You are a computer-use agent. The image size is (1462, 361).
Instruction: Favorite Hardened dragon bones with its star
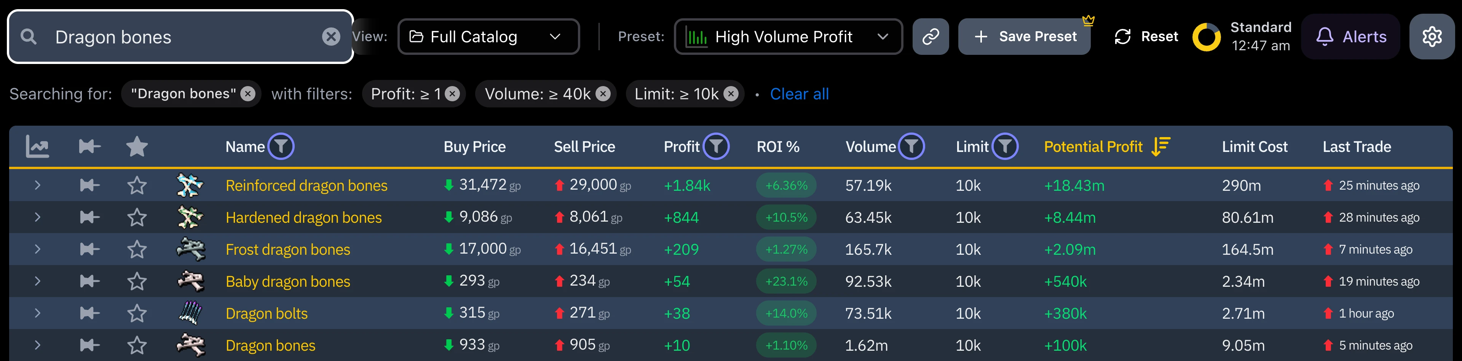click(137, 217)
